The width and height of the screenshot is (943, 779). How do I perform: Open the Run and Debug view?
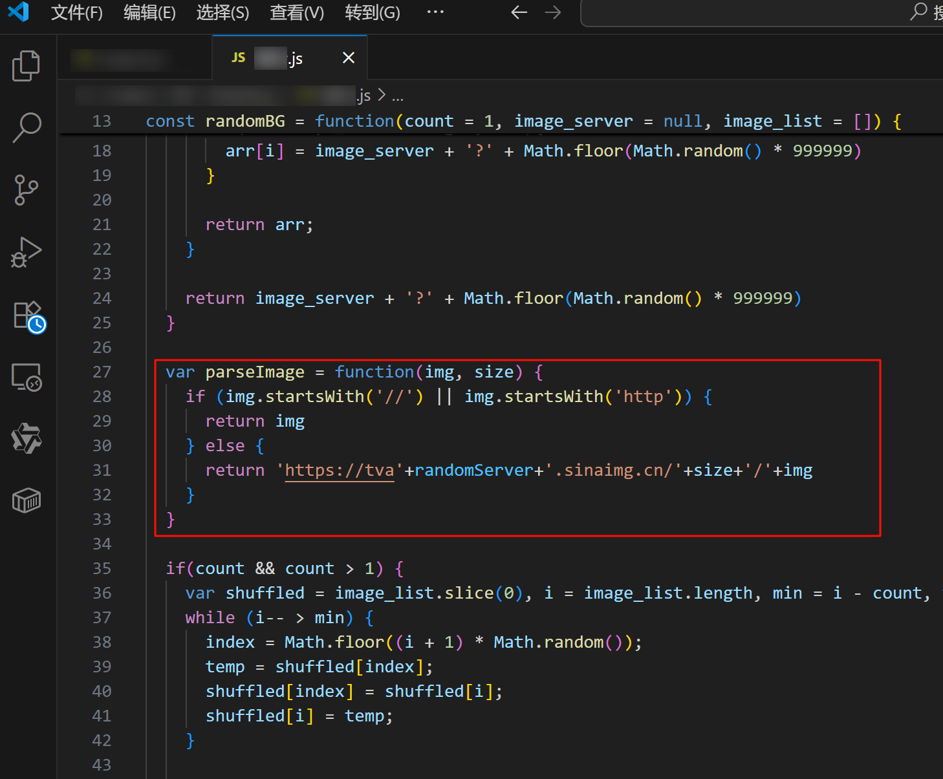click(x=26, y=252)
